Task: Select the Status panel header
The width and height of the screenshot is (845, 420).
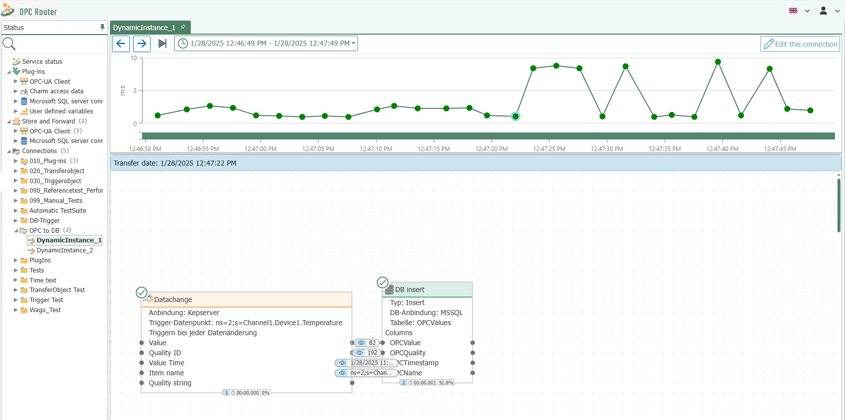Action: coord(54,28)
